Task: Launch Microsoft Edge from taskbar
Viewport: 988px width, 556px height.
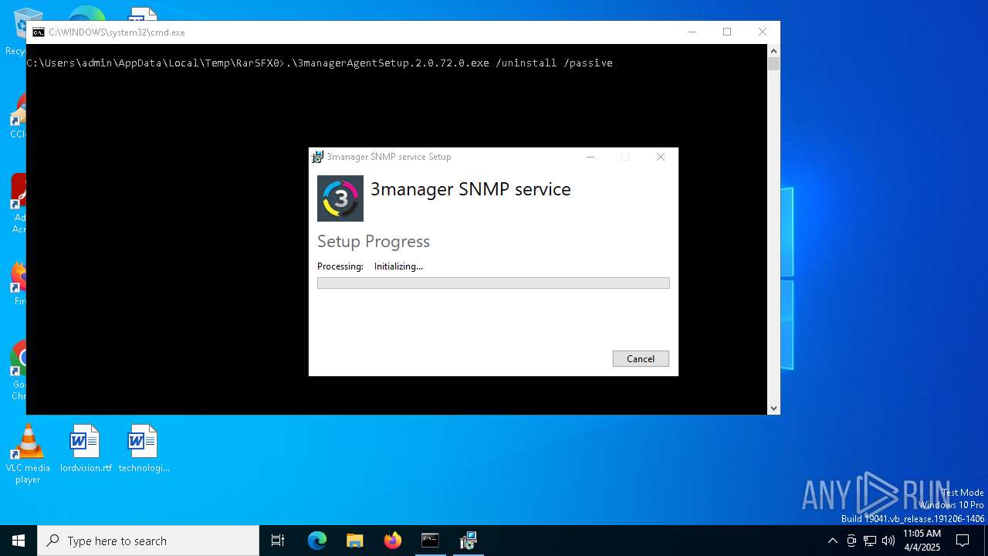Action: (317, 541)
